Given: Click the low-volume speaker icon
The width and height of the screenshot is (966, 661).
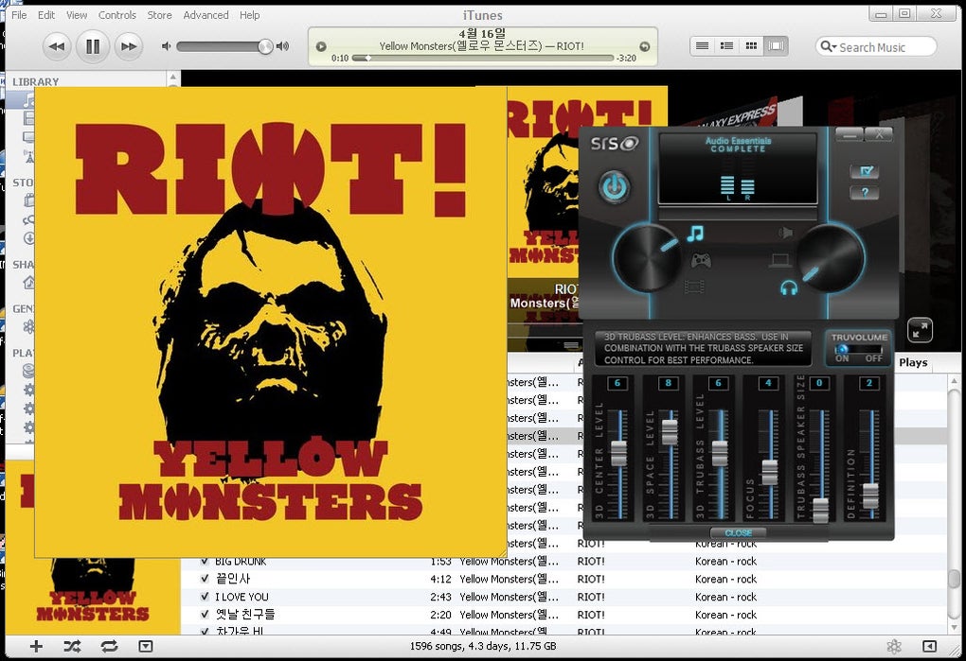Looking at the screenshot, I should (166, 46).
